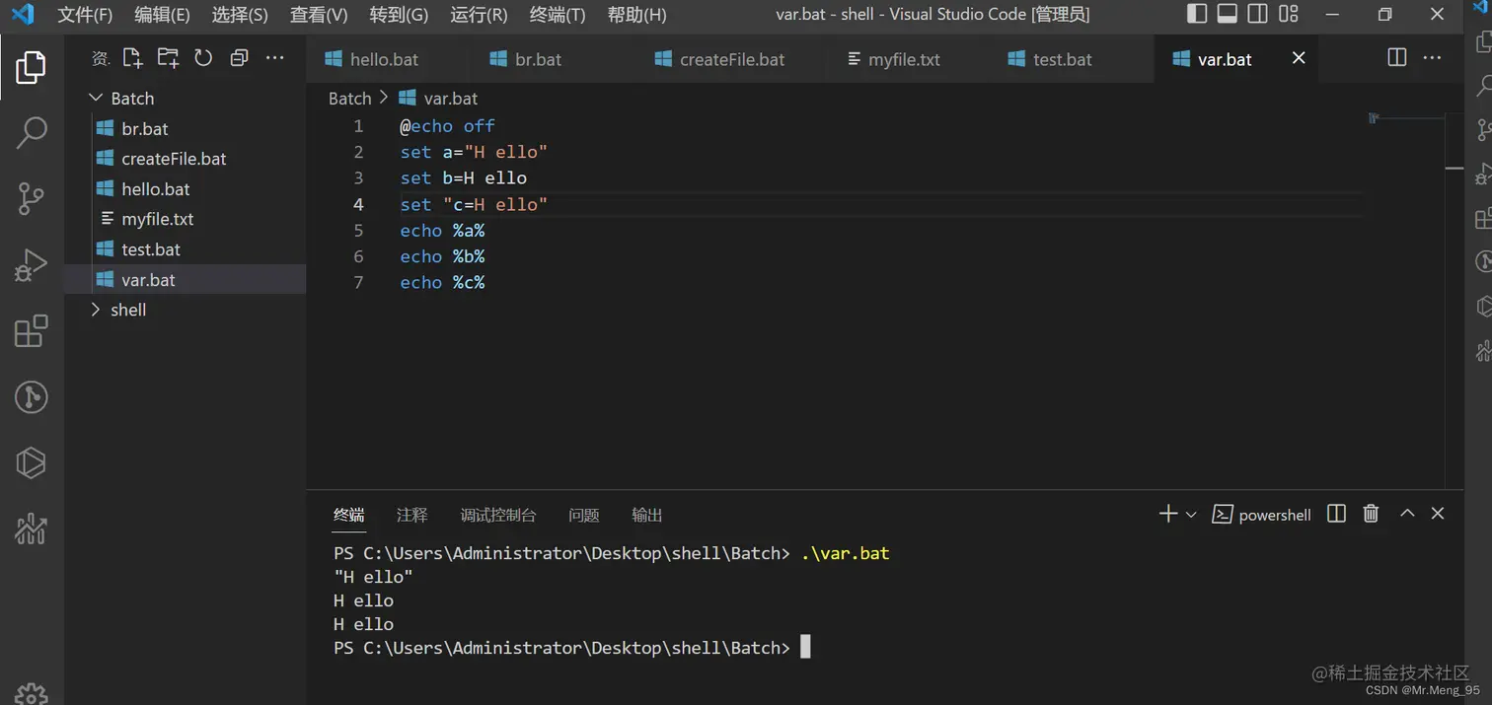Toggle primary sidebar layout button

[1197, 14]
